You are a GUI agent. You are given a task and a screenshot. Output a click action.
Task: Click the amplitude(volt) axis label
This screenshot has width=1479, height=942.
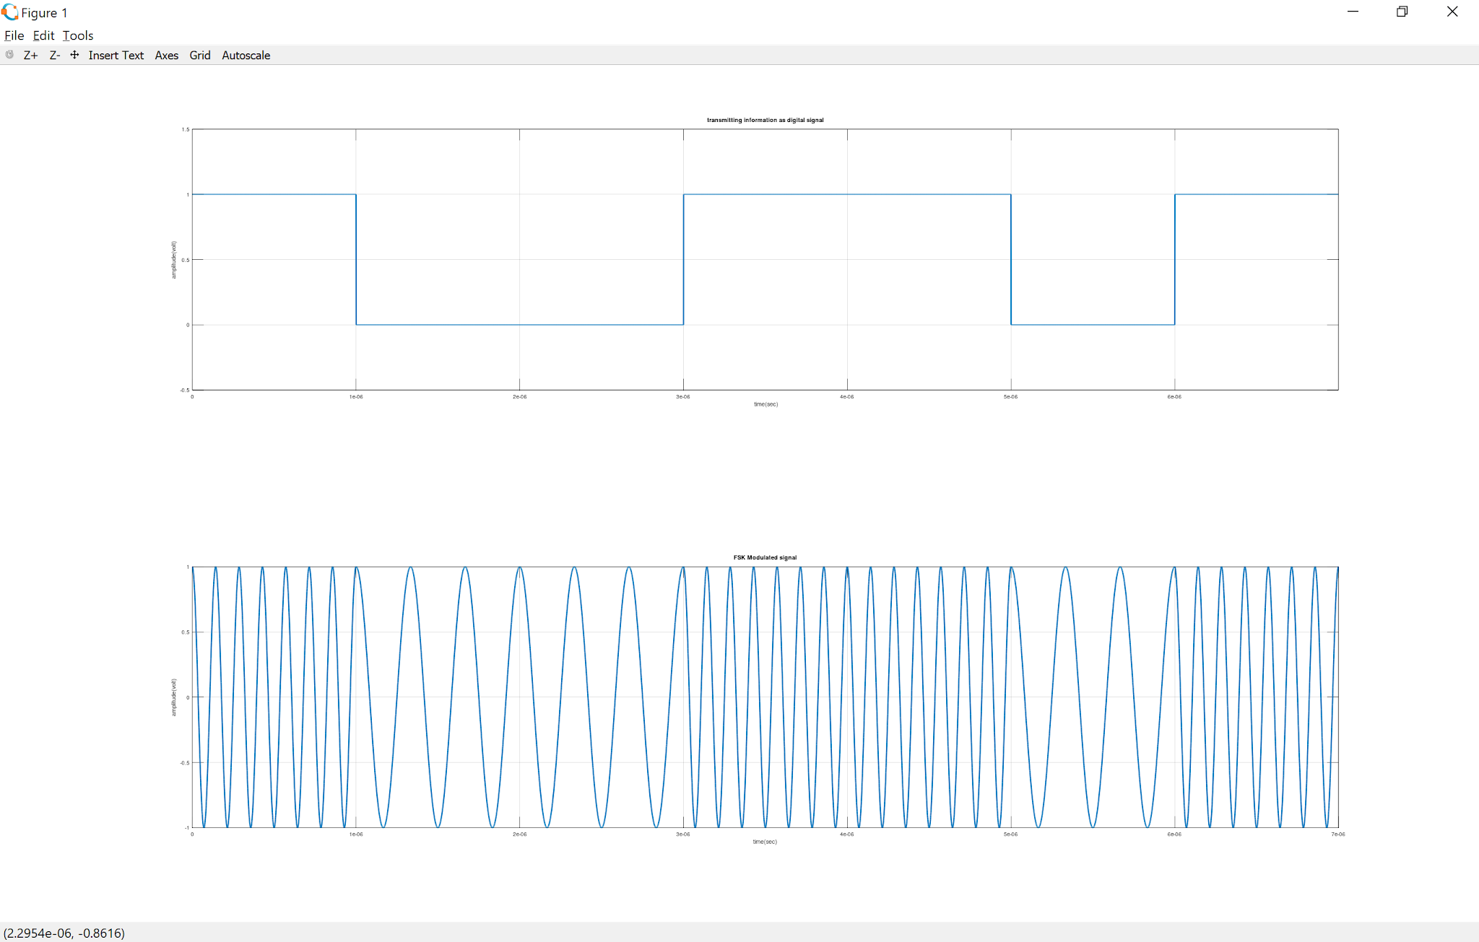coord(174,258)
